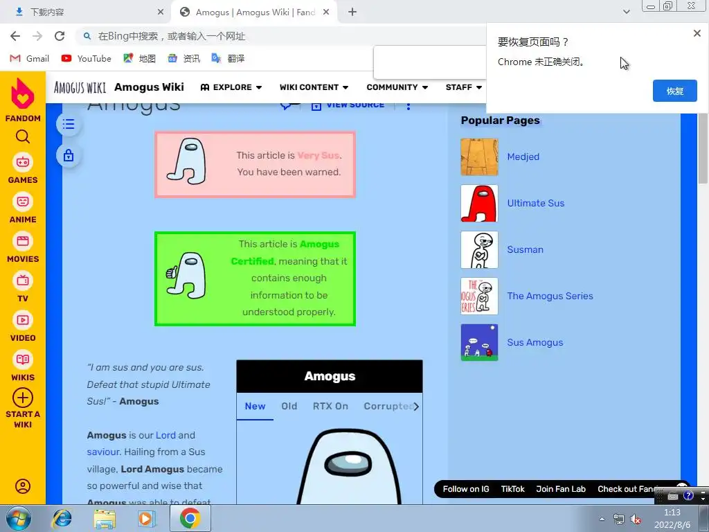Open the Wikis section icon
This screenshot has height=532, width=709.
pos(23,360)
